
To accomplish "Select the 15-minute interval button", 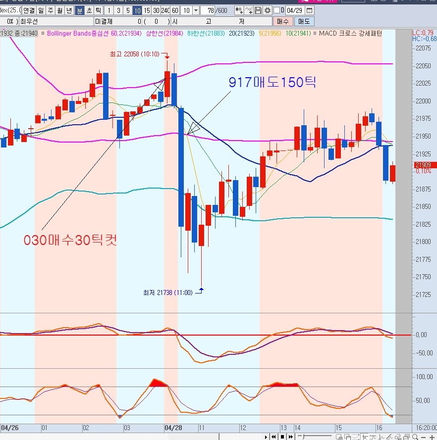I will click(147, 10).
